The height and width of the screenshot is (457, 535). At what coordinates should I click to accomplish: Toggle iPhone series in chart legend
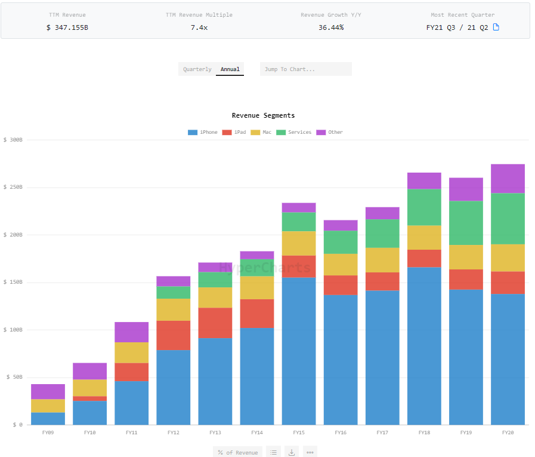click(x=203, y=132)
